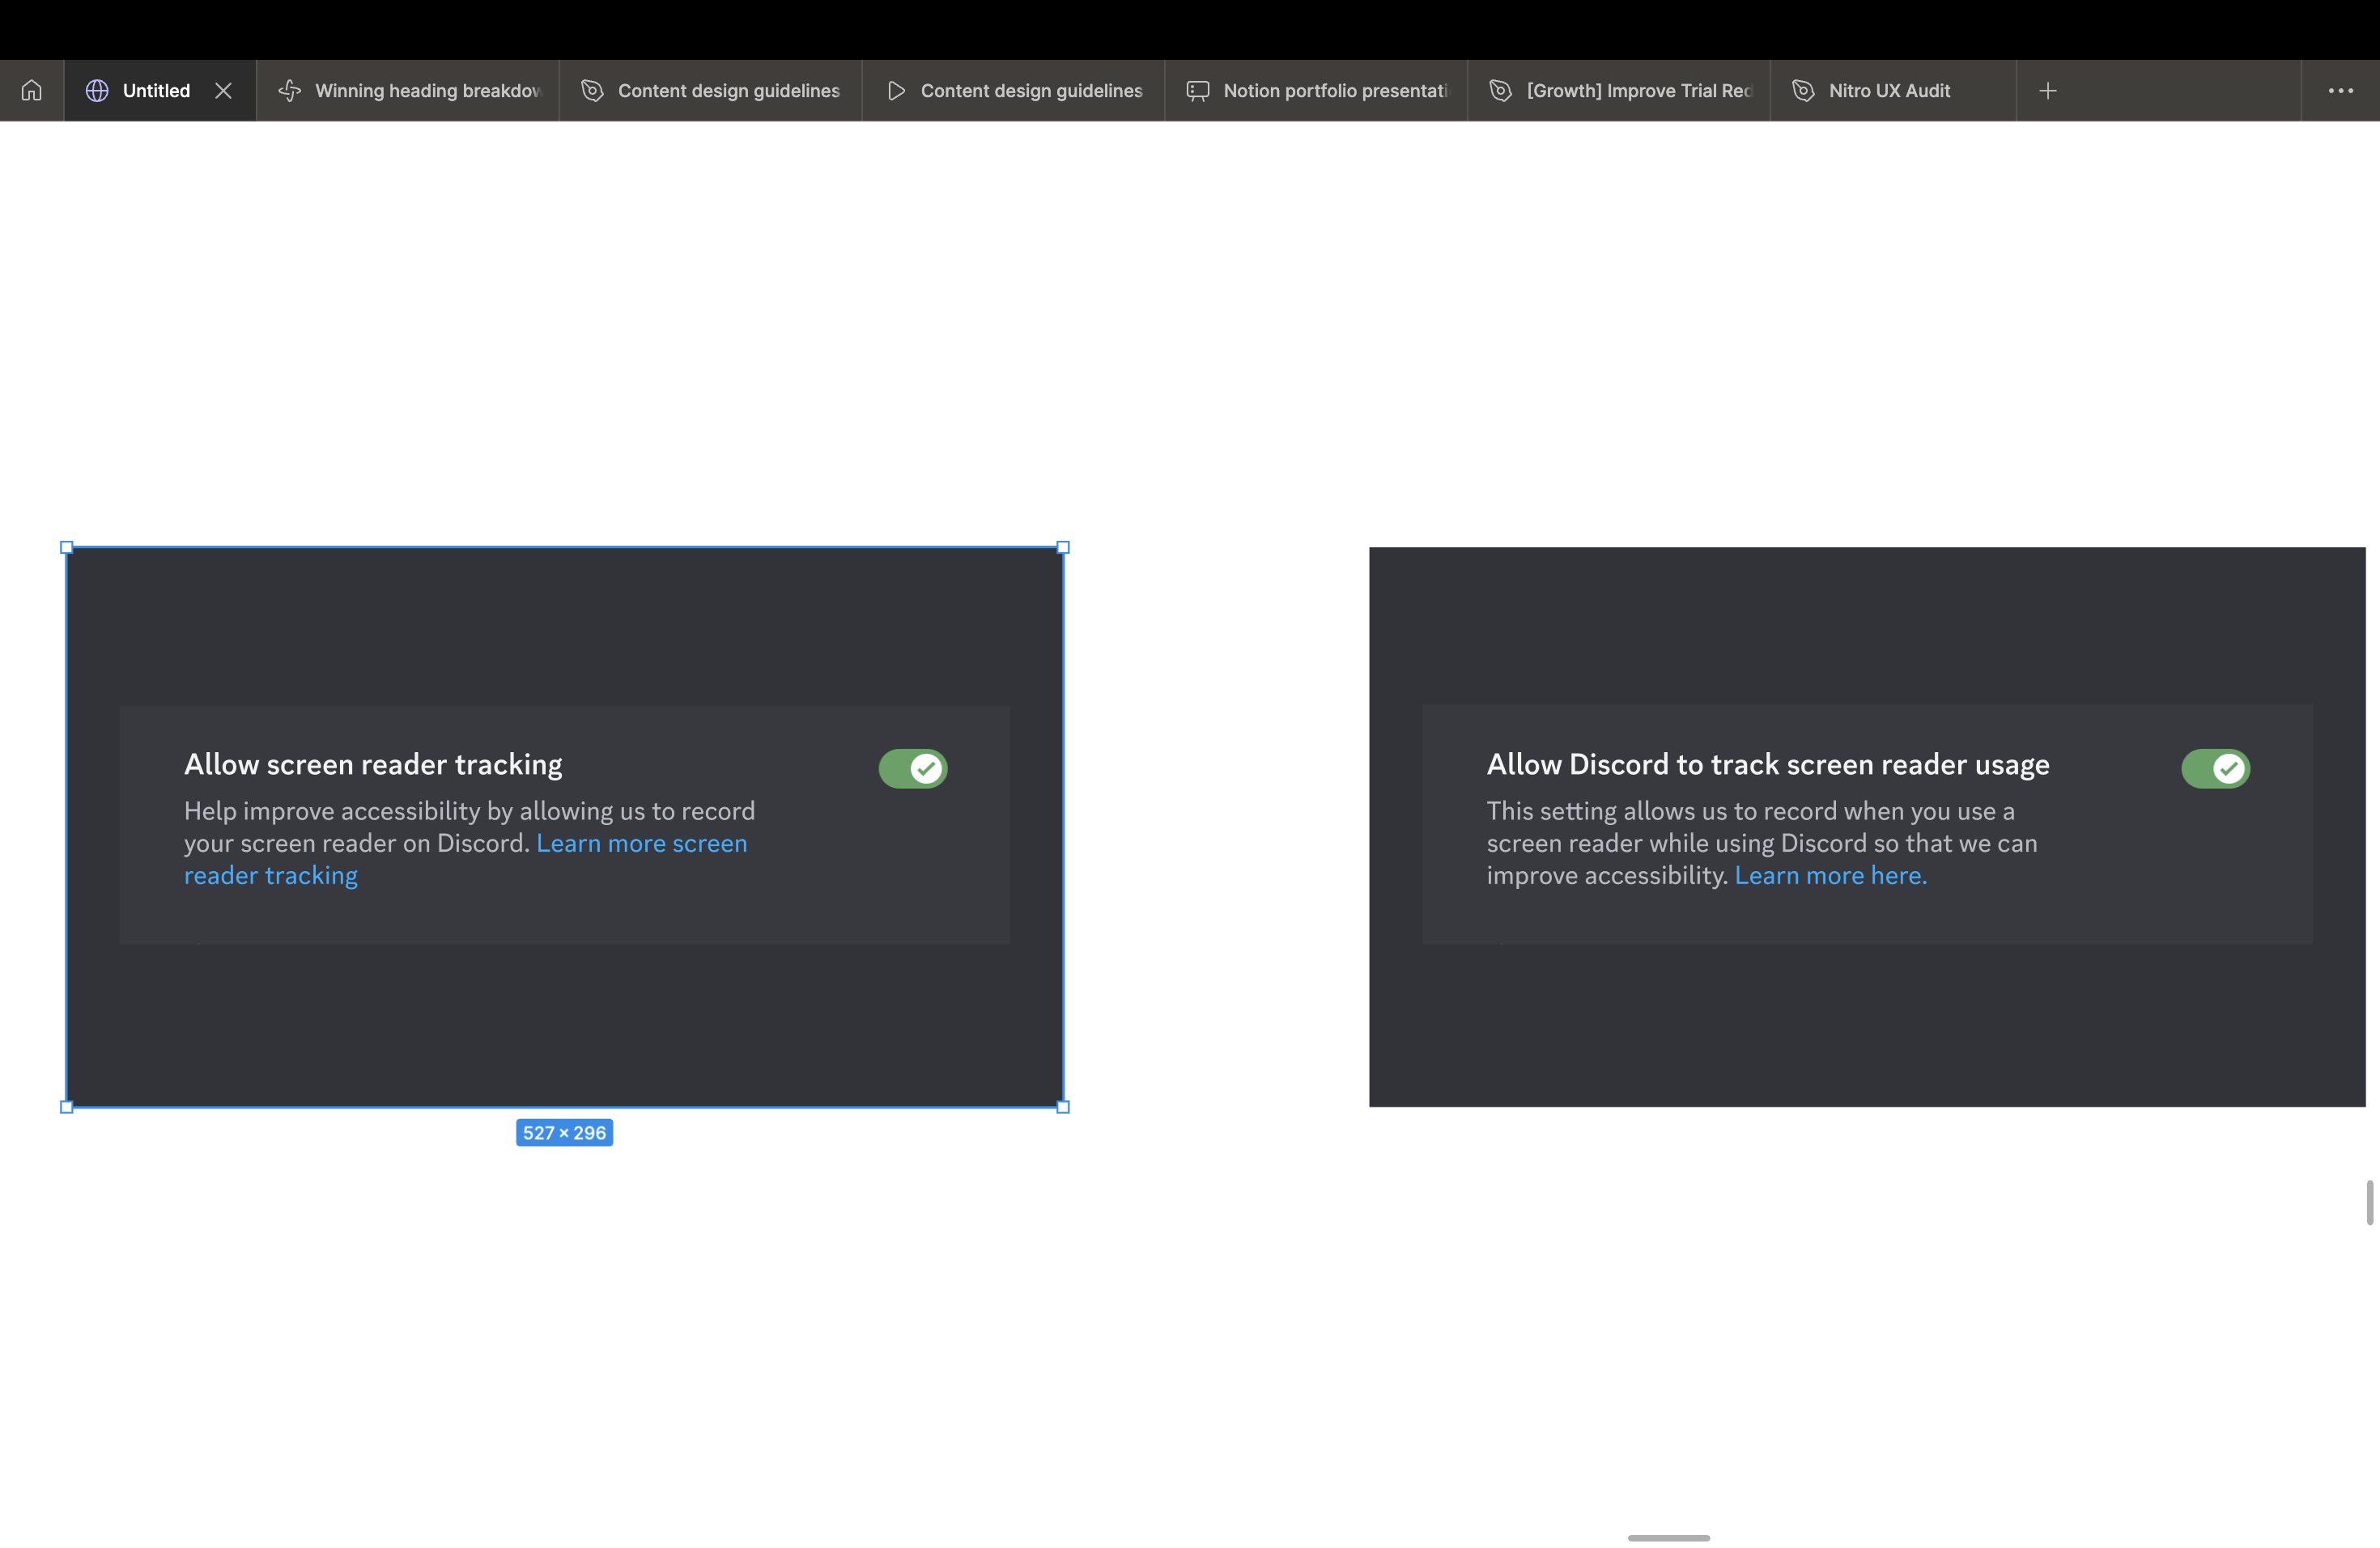2380x1548 pixels.
Task: Click the vertical scrollbar on right edge
Action: (2369, 1202)
